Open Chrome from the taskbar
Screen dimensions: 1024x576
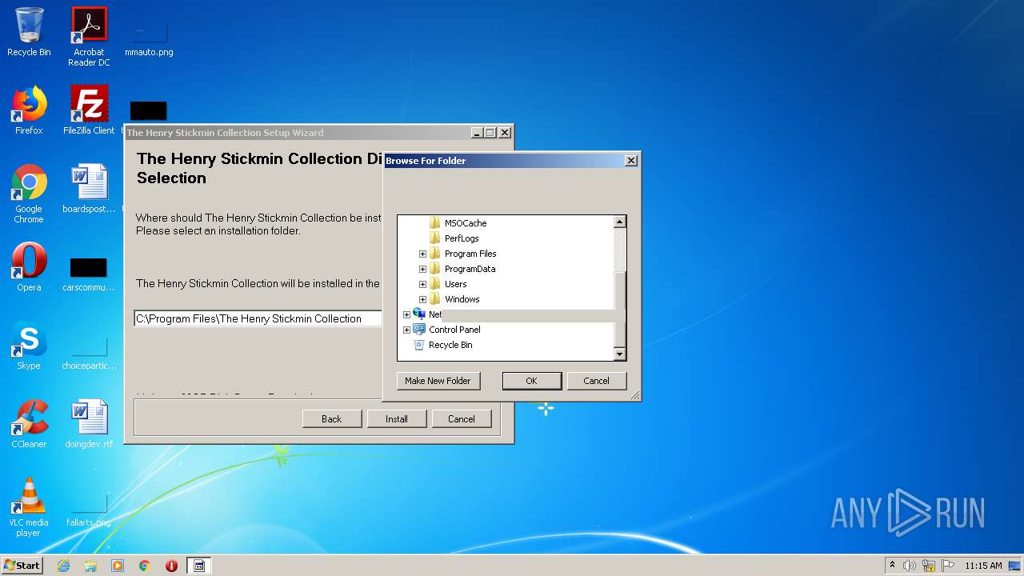click(145, 566)
